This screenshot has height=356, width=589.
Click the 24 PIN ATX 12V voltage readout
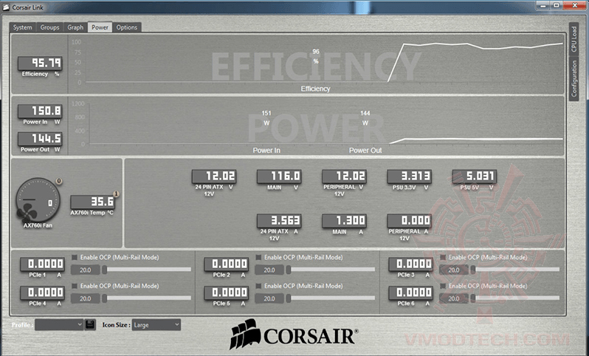pos(214,177)
